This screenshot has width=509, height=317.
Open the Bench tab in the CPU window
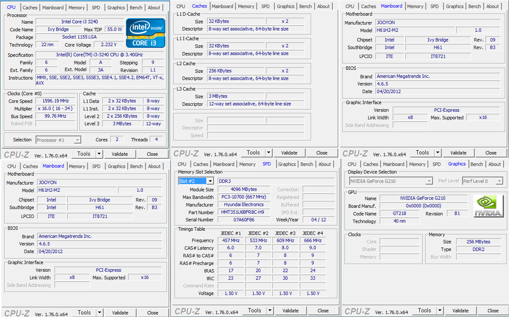click(x=136, y=8)
